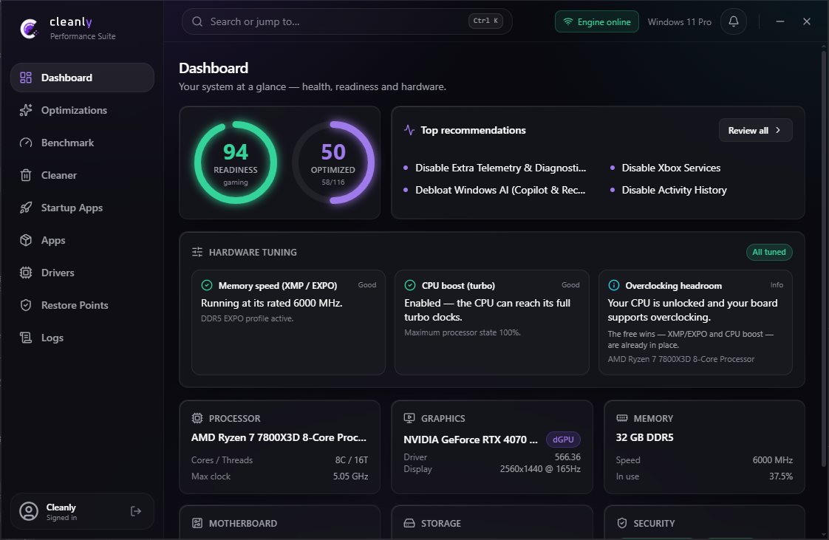The image size is (829, 540).
Task: Click the sign out arrow icon
Action: click(x=136, y=511)
